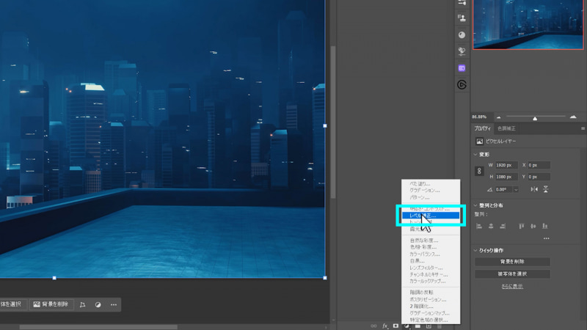Align left edges
587x330 pixels.
479,226
